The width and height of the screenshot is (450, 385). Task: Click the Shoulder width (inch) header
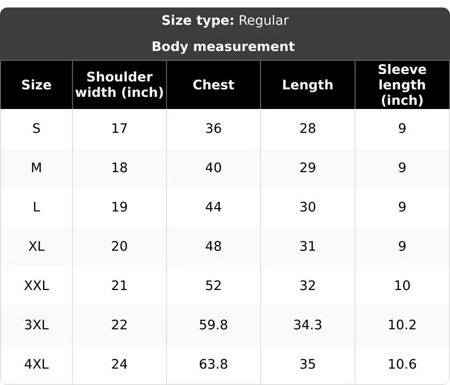click(119, 85)
